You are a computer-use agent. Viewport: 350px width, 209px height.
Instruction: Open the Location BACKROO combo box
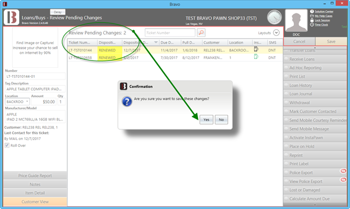point(17,102)
